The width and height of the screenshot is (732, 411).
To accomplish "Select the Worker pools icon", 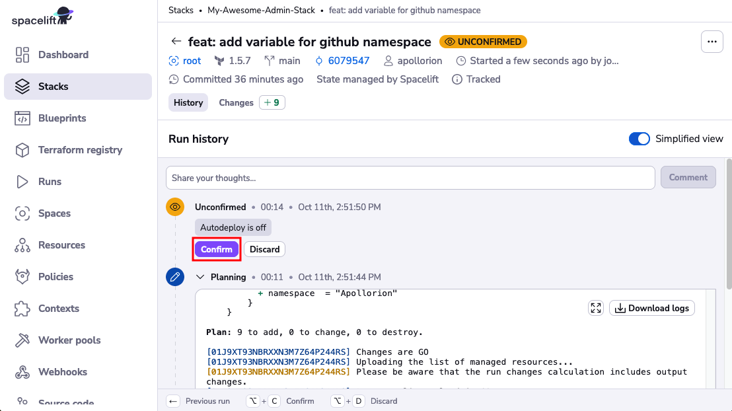I will 22,340.
